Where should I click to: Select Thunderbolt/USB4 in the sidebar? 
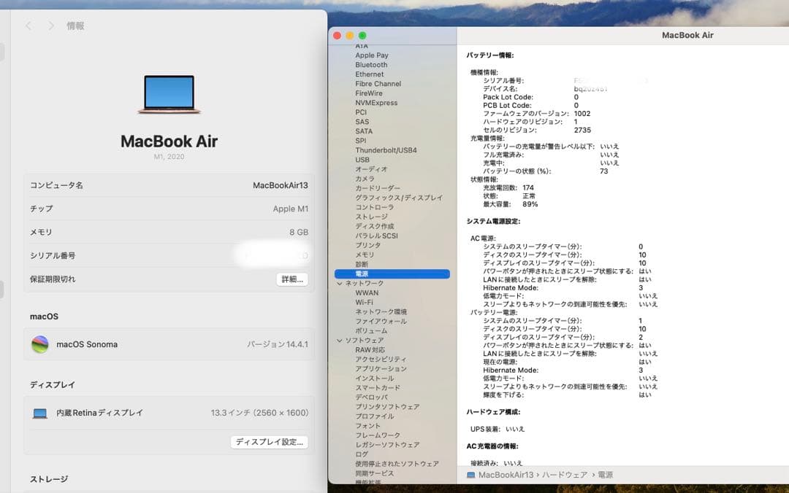point(386,150)
